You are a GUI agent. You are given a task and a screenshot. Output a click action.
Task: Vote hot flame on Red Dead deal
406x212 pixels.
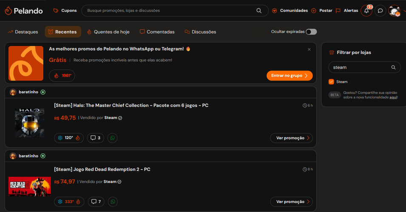pyautogui.click(x=78, y=202)
